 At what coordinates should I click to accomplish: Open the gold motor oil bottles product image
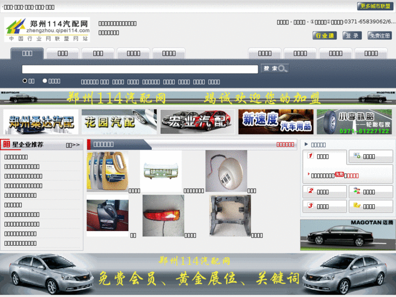107,171
